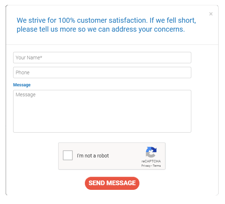
Task: Select the Phone input field
Action: pyautogui.click(x=102, y=73)
